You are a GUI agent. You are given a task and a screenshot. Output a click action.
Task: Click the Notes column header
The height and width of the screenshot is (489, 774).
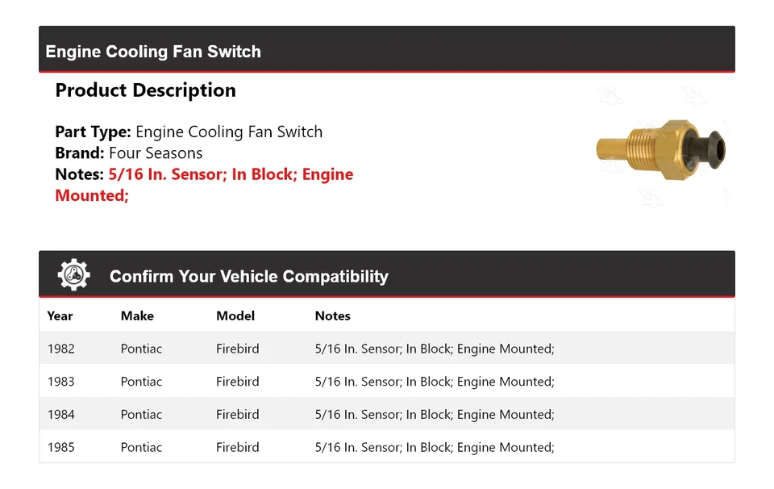coord(332,316)
